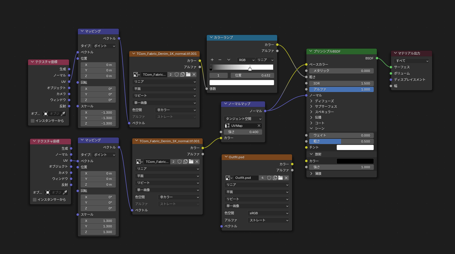Open image browser in Denim node feeding ノーマルマップ
The width and height of the screenshot is (455, 254).
pyautogui.click(x=140, y=162)
